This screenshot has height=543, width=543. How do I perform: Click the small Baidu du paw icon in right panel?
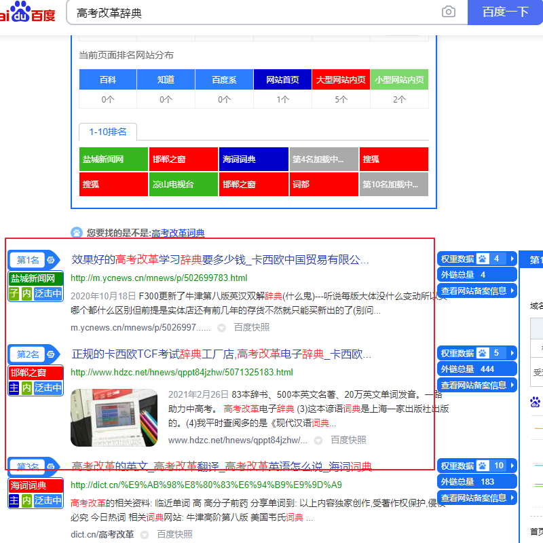pyautogui.click(x=535, y=402)
